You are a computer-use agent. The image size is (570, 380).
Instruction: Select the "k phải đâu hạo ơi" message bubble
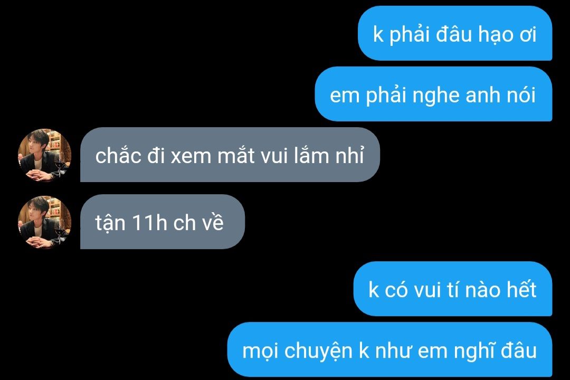[455, 33]
